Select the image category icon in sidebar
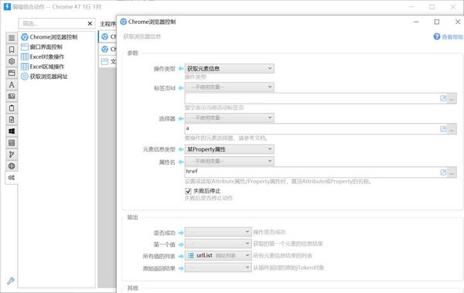464x293 pixels. pyautogui.click(x=12, y=96)
